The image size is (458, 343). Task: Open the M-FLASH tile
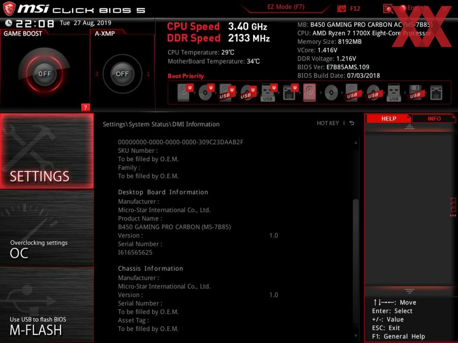coord(47,305)
